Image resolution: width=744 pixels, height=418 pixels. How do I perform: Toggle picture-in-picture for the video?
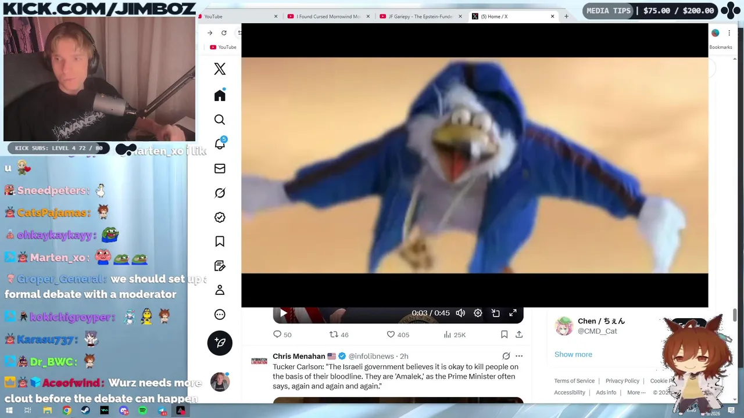[x=496, y=313]
